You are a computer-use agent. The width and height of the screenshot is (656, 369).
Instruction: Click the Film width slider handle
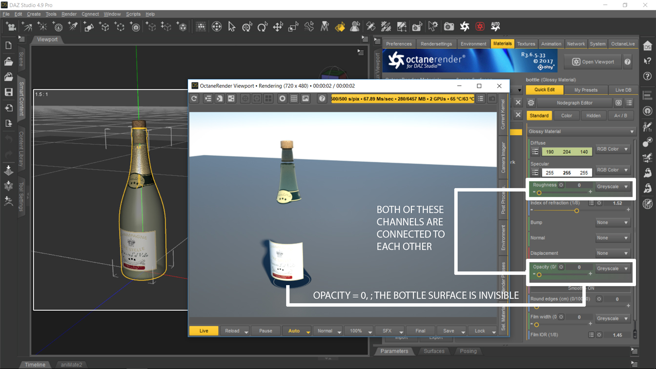[x=536, y=325]
